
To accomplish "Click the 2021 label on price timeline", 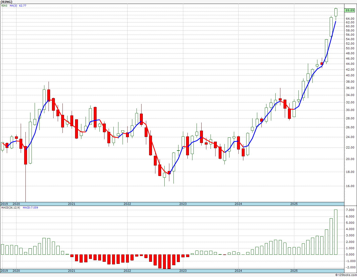I will pos(72,204).
